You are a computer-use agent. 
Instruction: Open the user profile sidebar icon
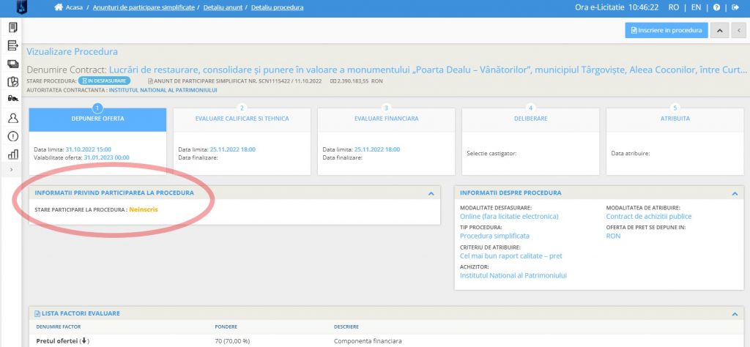pos(12,117)
